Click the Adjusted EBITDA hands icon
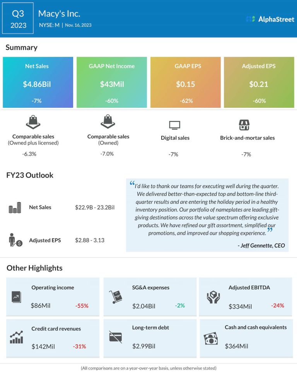The image size is (297, 375). pyautogui.click(x=213, y=297)
